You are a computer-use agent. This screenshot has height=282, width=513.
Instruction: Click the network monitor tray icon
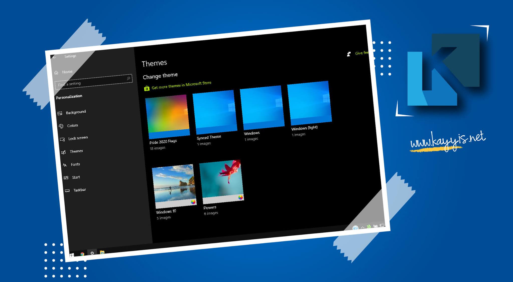[x=382, y=225]
